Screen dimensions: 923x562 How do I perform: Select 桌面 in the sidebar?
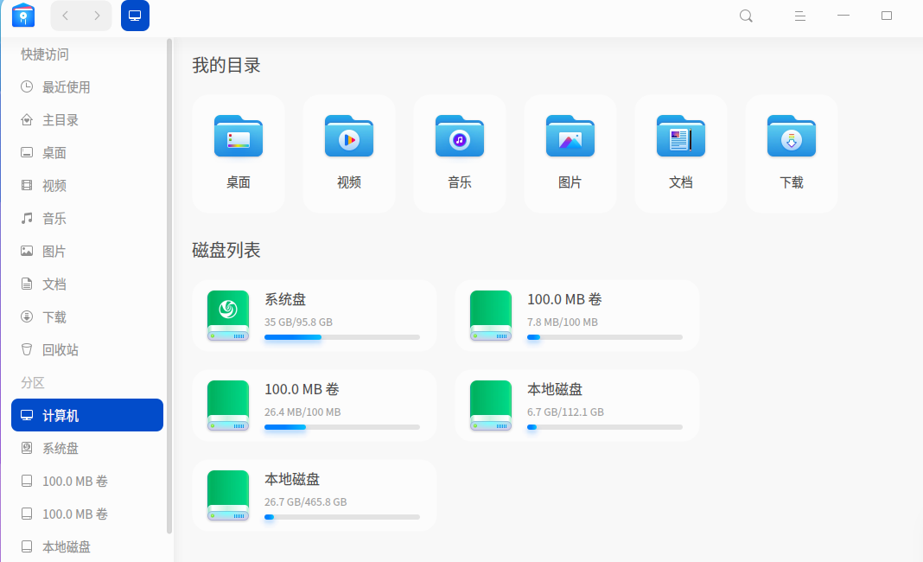tap(87, 153)
